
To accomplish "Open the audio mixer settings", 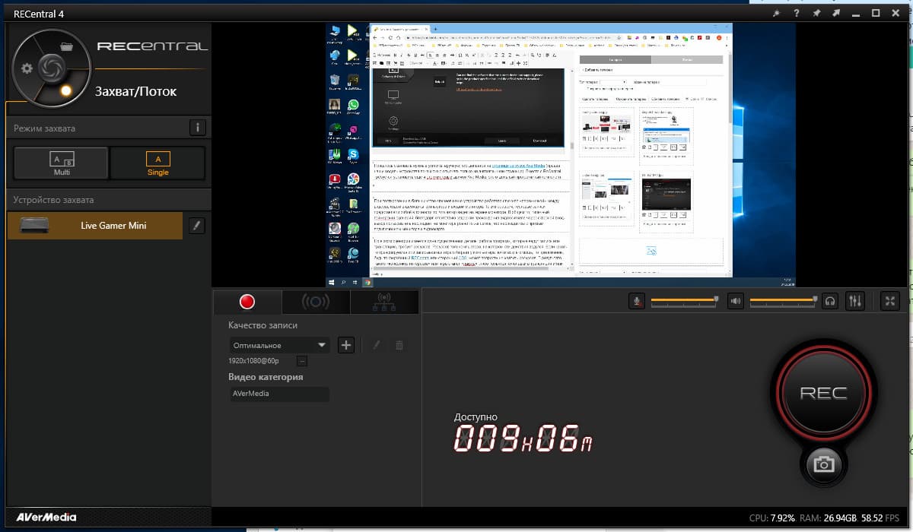I will [x=855, y=301].
